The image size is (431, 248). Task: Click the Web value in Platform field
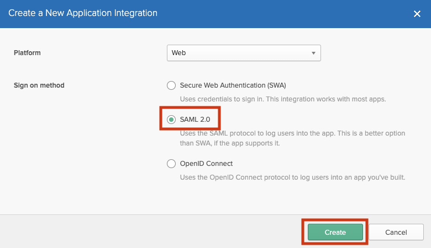tap(178, 52)
